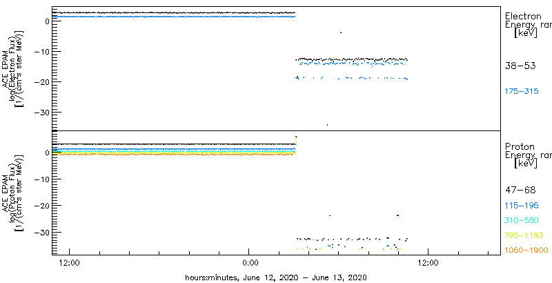Click the first 12:00 time axis label
Viewport: 552px width, 283px height.
(x=69, y=262)
